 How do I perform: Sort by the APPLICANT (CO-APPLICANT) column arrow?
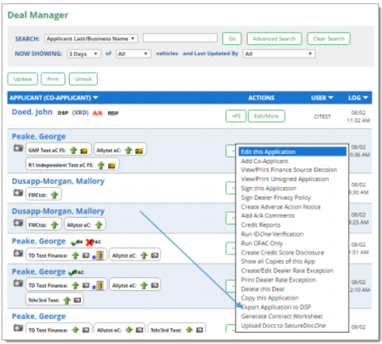click(x=95, y=98)
